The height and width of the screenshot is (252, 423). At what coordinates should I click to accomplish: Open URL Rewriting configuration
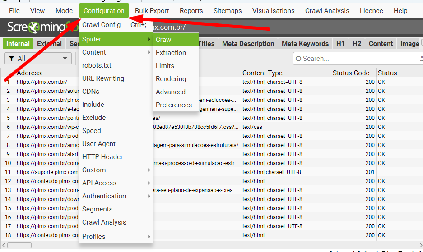click(116, 78)
